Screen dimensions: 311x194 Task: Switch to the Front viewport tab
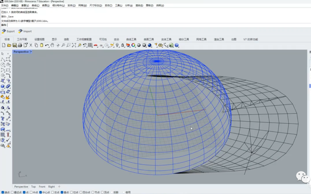pyautogui.click(x=42, y=187)
